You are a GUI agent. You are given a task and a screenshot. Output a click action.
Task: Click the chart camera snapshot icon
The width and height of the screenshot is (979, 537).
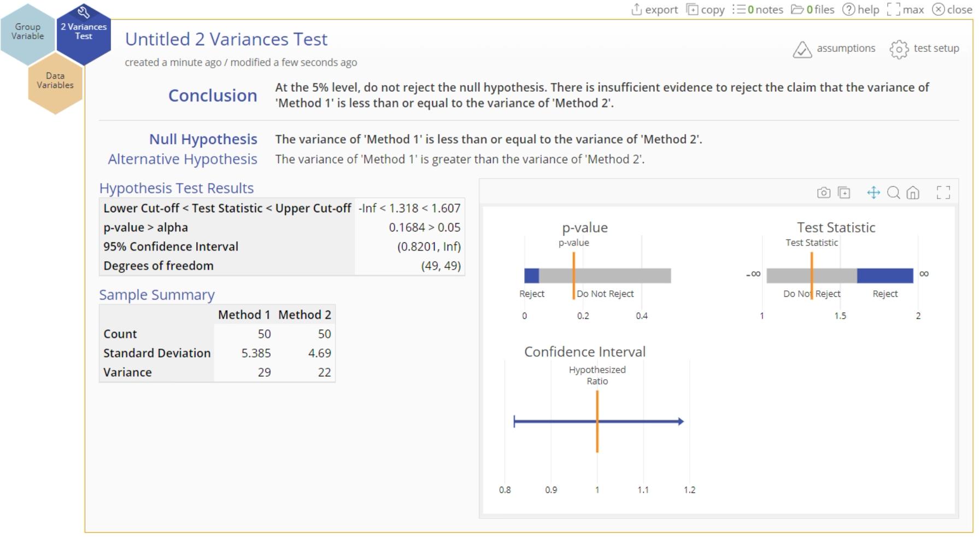823,193
